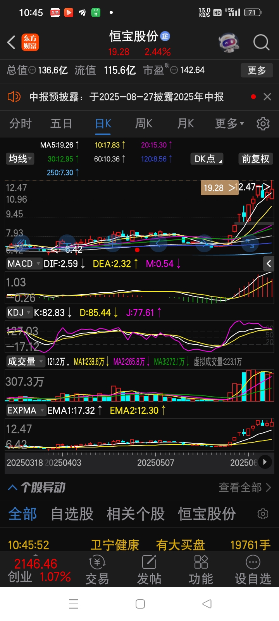The image size is (279, 621).
Task: Open the KDJ indicator dropdown
Action: coord(19,313)
